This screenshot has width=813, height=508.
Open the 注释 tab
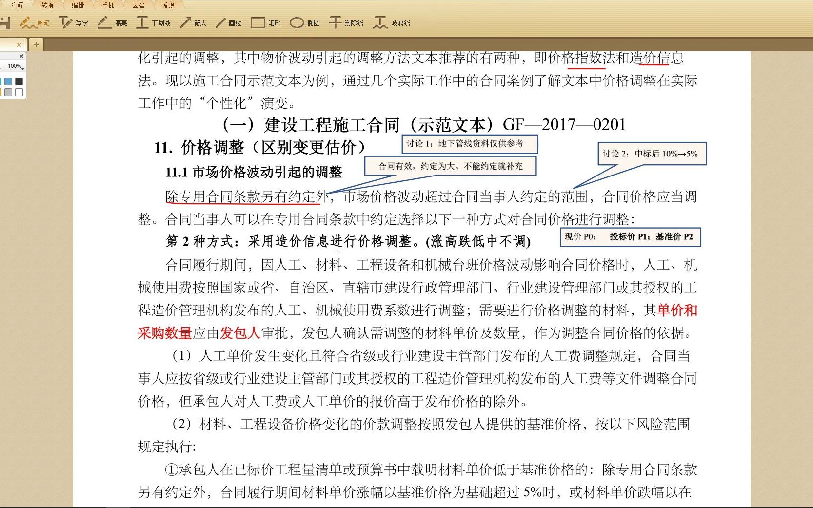[18, 5]
